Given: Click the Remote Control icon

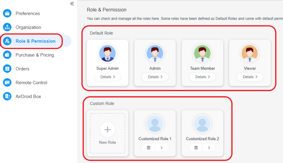Looking at the screenshot, I should (7, 83).
